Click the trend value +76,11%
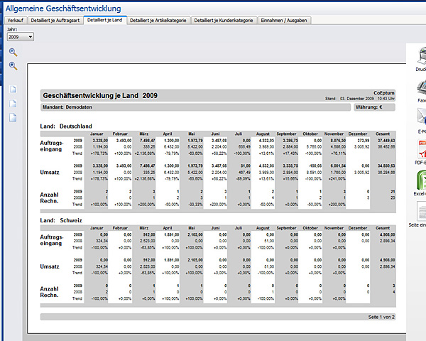The image size is (426, 341). point(338,153)
